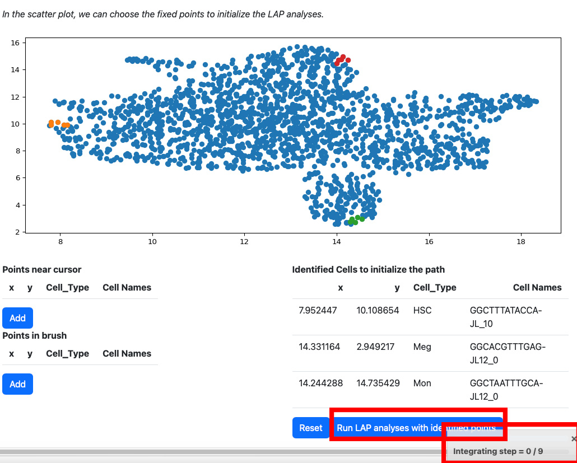Dismiss the Integrating step notification
The image size is (577, 463).
573,439
